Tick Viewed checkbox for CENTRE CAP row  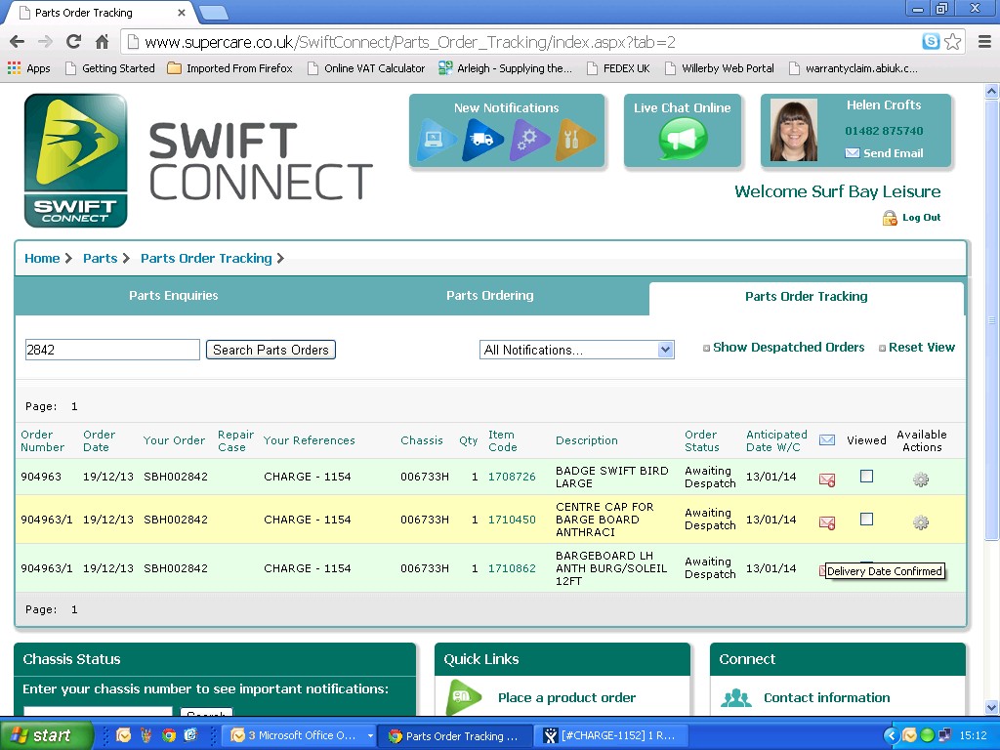click(x=866, y=520)
